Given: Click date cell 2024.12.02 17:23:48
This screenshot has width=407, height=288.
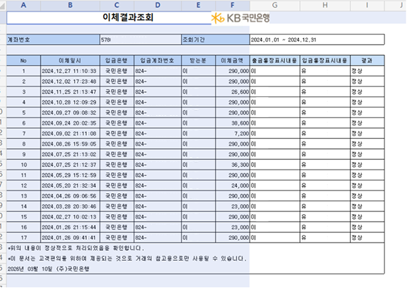Looking at the screenshot, I should pos(70,81).
